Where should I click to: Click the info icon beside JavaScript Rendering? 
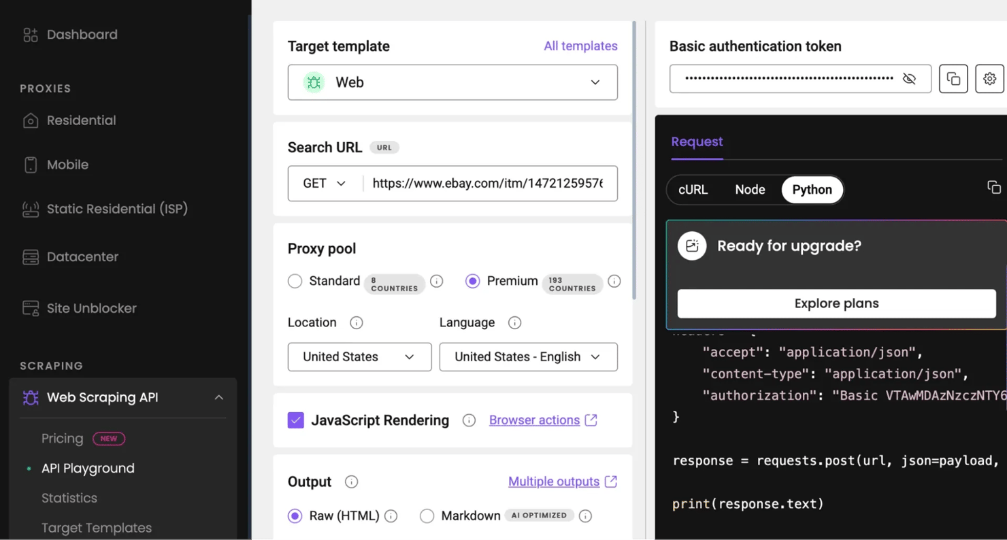coord(469,420)
